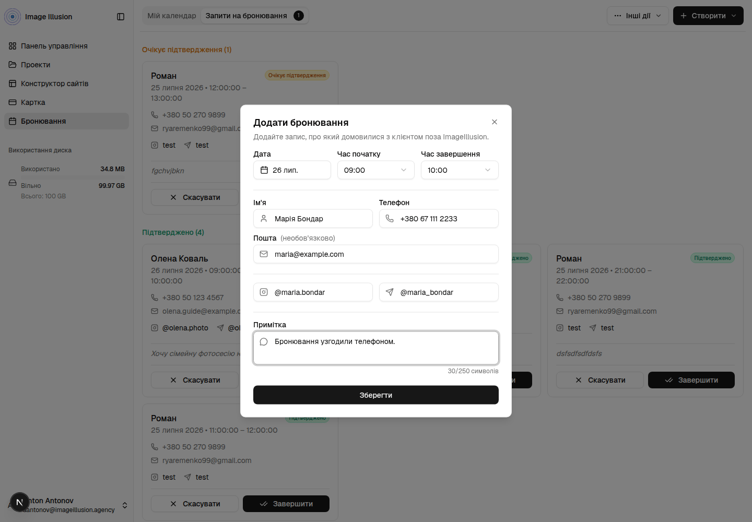Image resolution: width=752 pixels, height=522 pixels.
Task: Click the Картка card sidebar icon
Action: tap(13, 102)
